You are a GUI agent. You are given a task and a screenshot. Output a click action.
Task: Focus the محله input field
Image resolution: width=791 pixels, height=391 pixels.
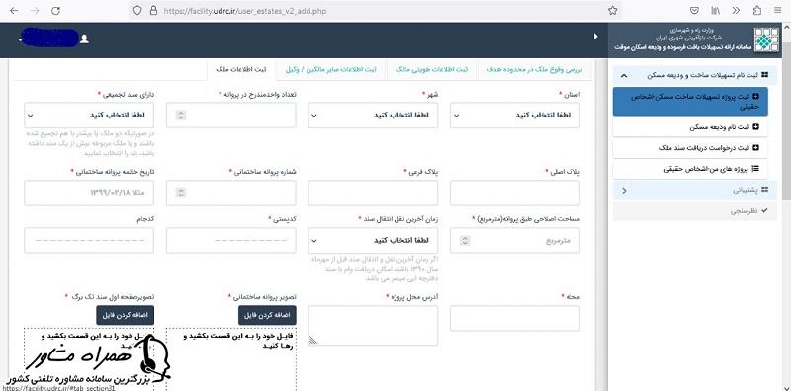[x=514, y=319]
